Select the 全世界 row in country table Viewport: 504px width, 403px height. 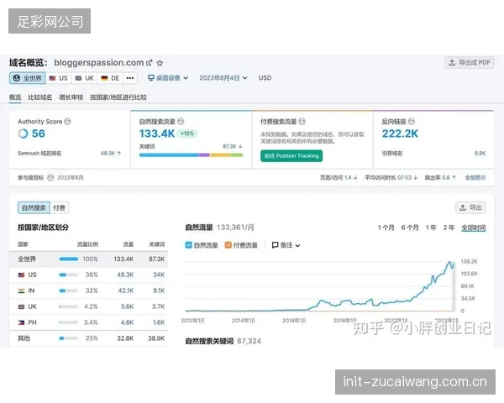pyautogui.click(x=89, y=259)
